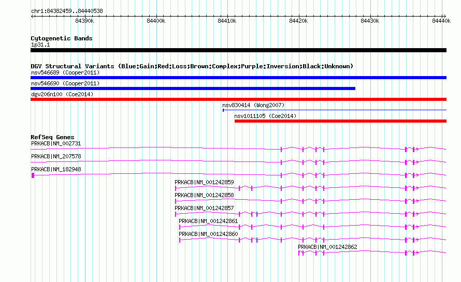Open the PRKACB|NM_001242860 transcript label
The width and height of the screenshot is (461, 282).
click(x=208, y=234)
